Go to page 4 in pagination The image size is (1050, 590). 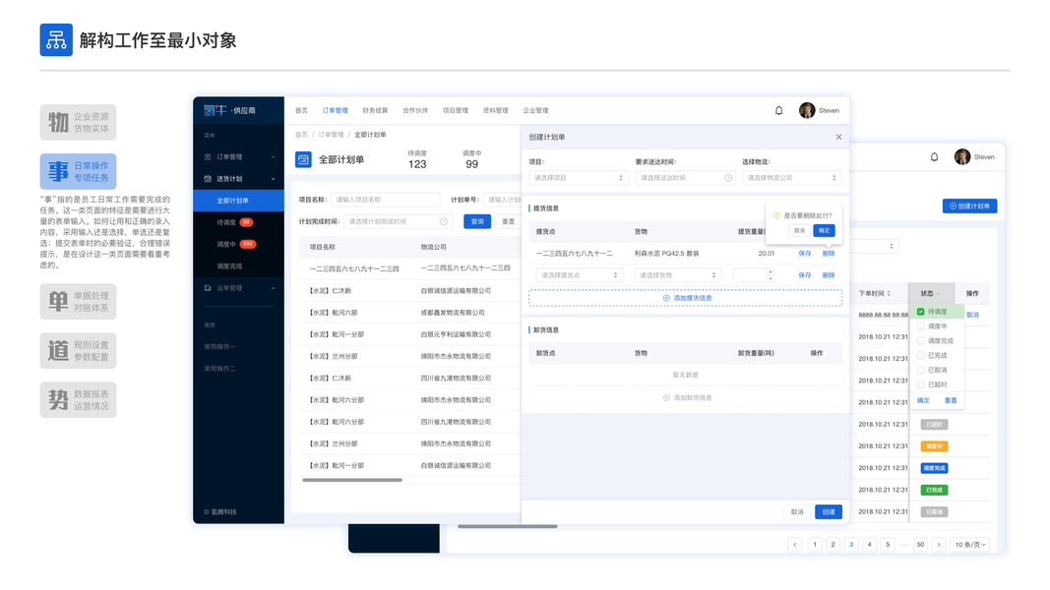pyautogui.click(x=869, y=545)
